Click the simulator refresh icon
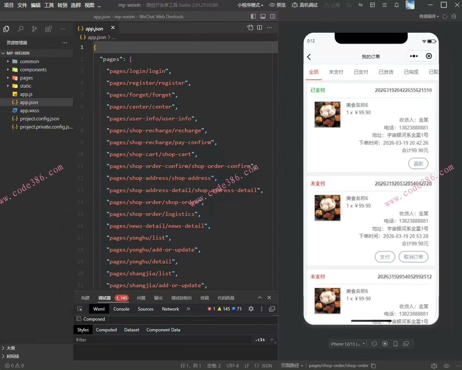Image resolution: width=462 pixels, height=370 pixels. [x=374, y=344]
